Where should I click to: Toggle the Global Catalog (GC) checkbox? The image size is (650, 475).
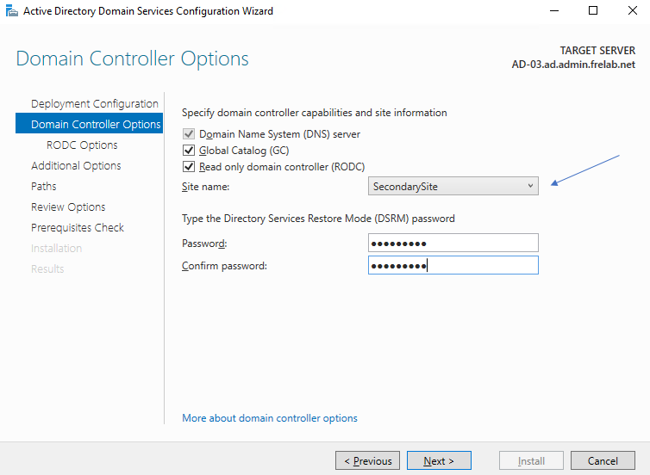point(189,151)
